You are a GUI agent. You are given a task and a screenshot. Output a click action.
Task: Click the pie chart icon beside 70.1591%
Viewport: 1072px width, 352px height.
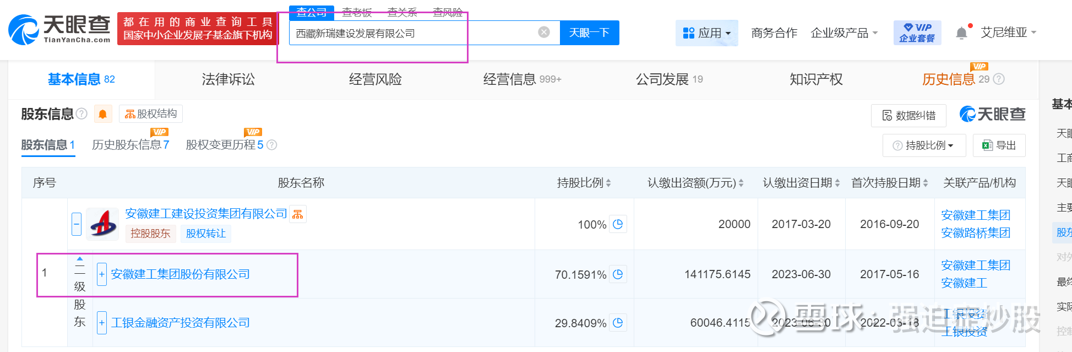pos(618,274)
